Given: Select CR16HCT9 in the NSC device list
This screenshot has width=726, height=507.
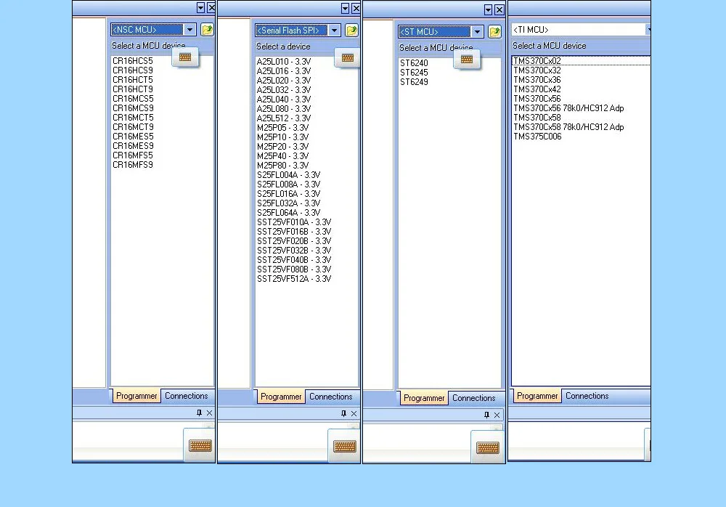Looking at the screenshot, I should point(133,89).
